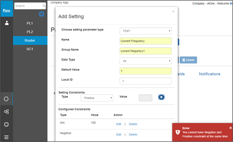
Task: Dismiss the red Error notification
Action: pos(230,128)
